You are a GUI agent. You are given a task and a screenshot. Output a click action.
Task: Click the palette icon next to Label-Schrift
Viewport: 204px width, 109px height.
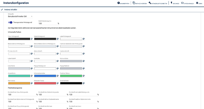32,61
